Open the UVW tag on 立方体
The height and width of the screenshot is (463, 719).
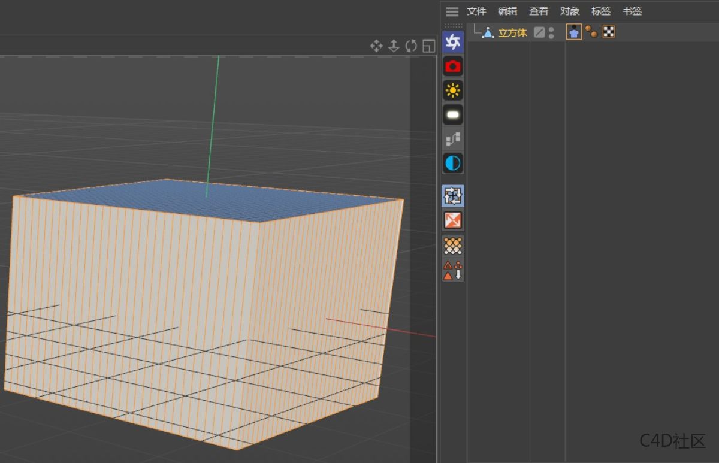point(608,32)
